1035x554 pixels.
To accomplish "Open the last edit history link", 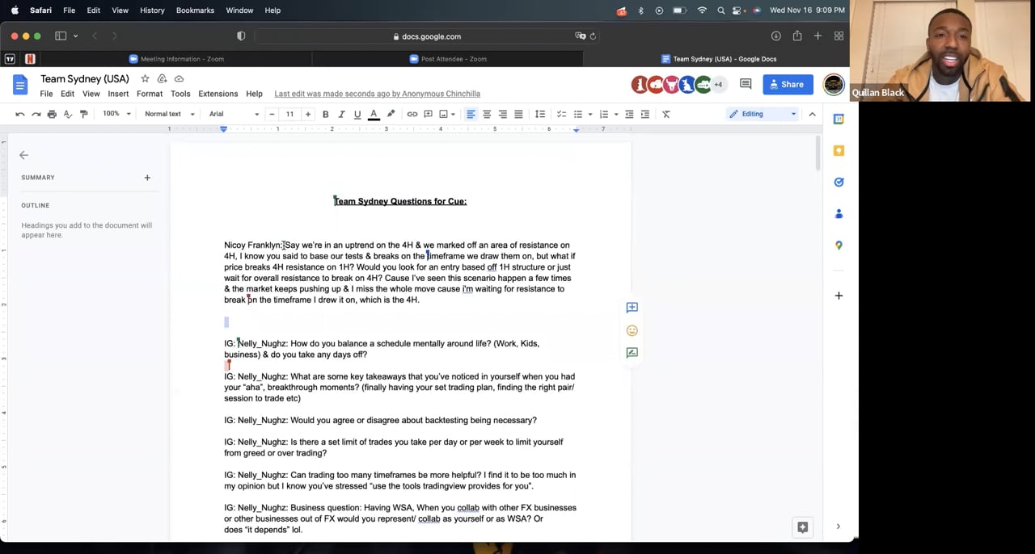I will coord(377,94).
